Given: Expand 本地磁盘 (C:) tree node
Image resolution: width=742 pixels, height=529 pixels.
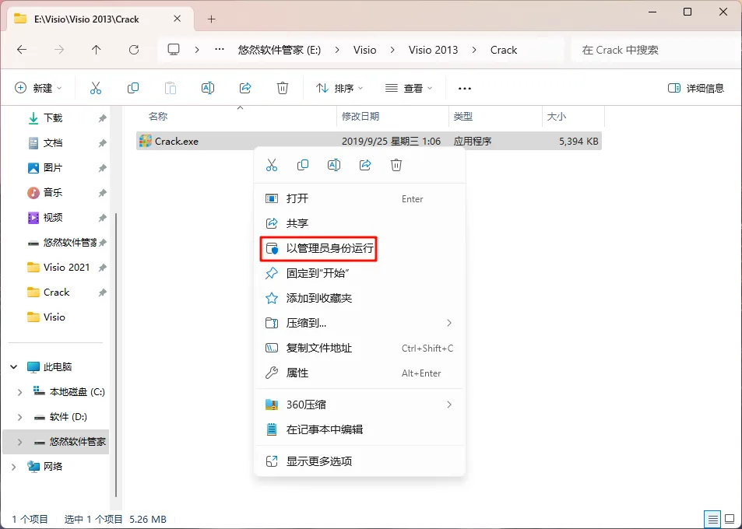Looking at the screenshot, I should [x=20, y=392].
